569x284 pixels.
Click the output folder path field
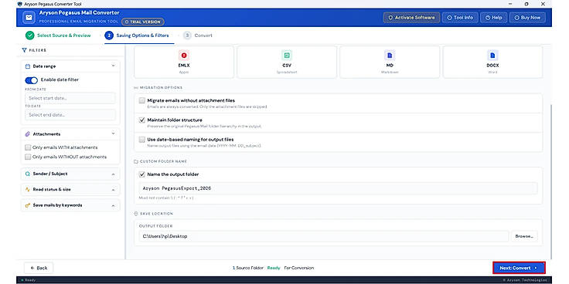[324, 236]
